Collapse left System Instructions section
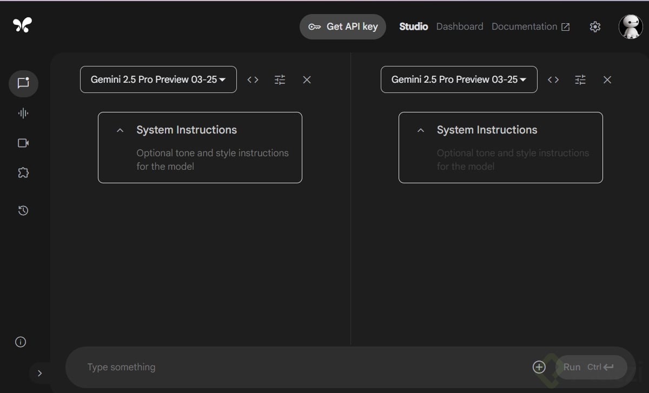The width and height of the screenshot is (649, 393). pyautogui.click(x=120, y=130)
